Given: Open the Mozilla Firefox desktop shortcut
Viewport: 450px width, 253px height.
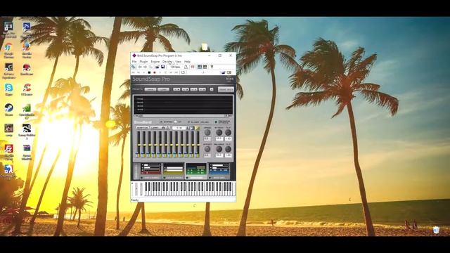Looking at the screenshot, I should (x=27, y=47).
